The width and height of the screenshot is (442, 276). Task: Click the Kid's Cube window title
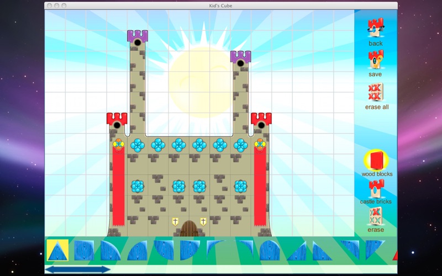(220, 6)
